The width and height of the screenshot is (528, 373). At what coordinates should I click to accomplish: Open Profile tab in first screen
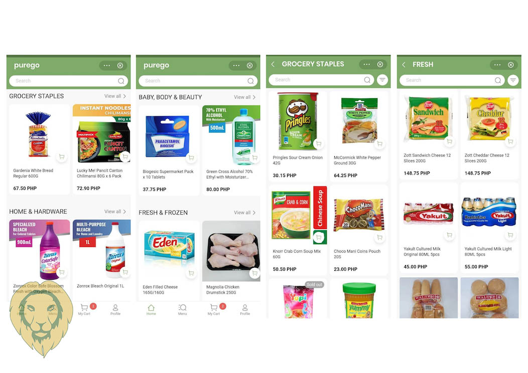[x=115, y=310]
